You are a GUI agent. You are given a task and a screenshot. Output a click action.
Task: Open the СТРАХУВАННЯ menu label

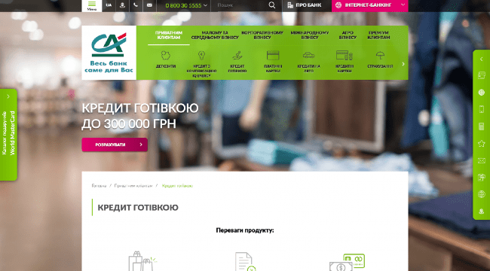tap(380, 66)
